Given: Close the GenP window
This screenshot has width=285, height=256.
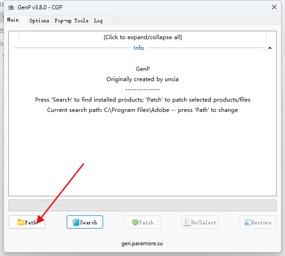Looking at the screenshot, I should coord(274,7).
